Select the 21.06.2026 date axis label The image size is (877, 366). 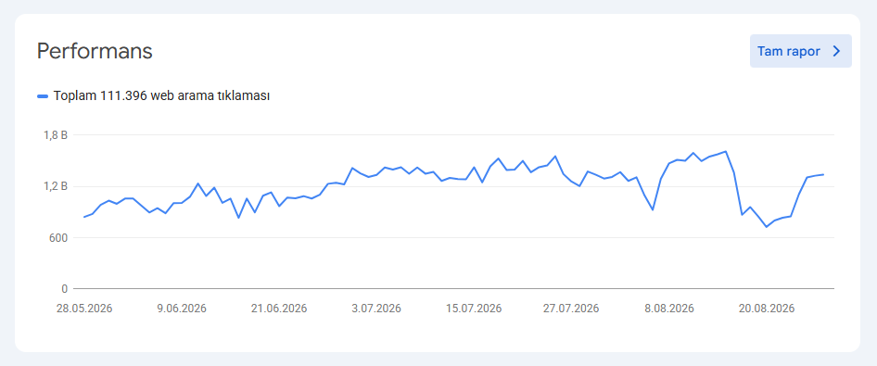[279, 309]
